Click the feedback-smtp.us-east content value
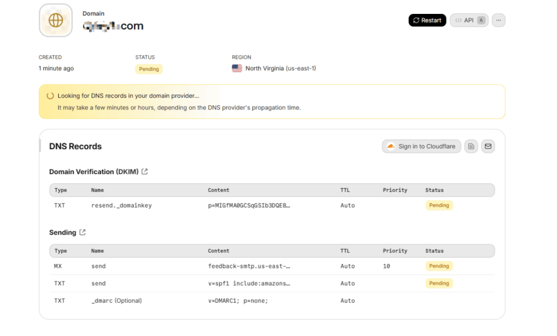The image size is (557, 336). (249, 266)
